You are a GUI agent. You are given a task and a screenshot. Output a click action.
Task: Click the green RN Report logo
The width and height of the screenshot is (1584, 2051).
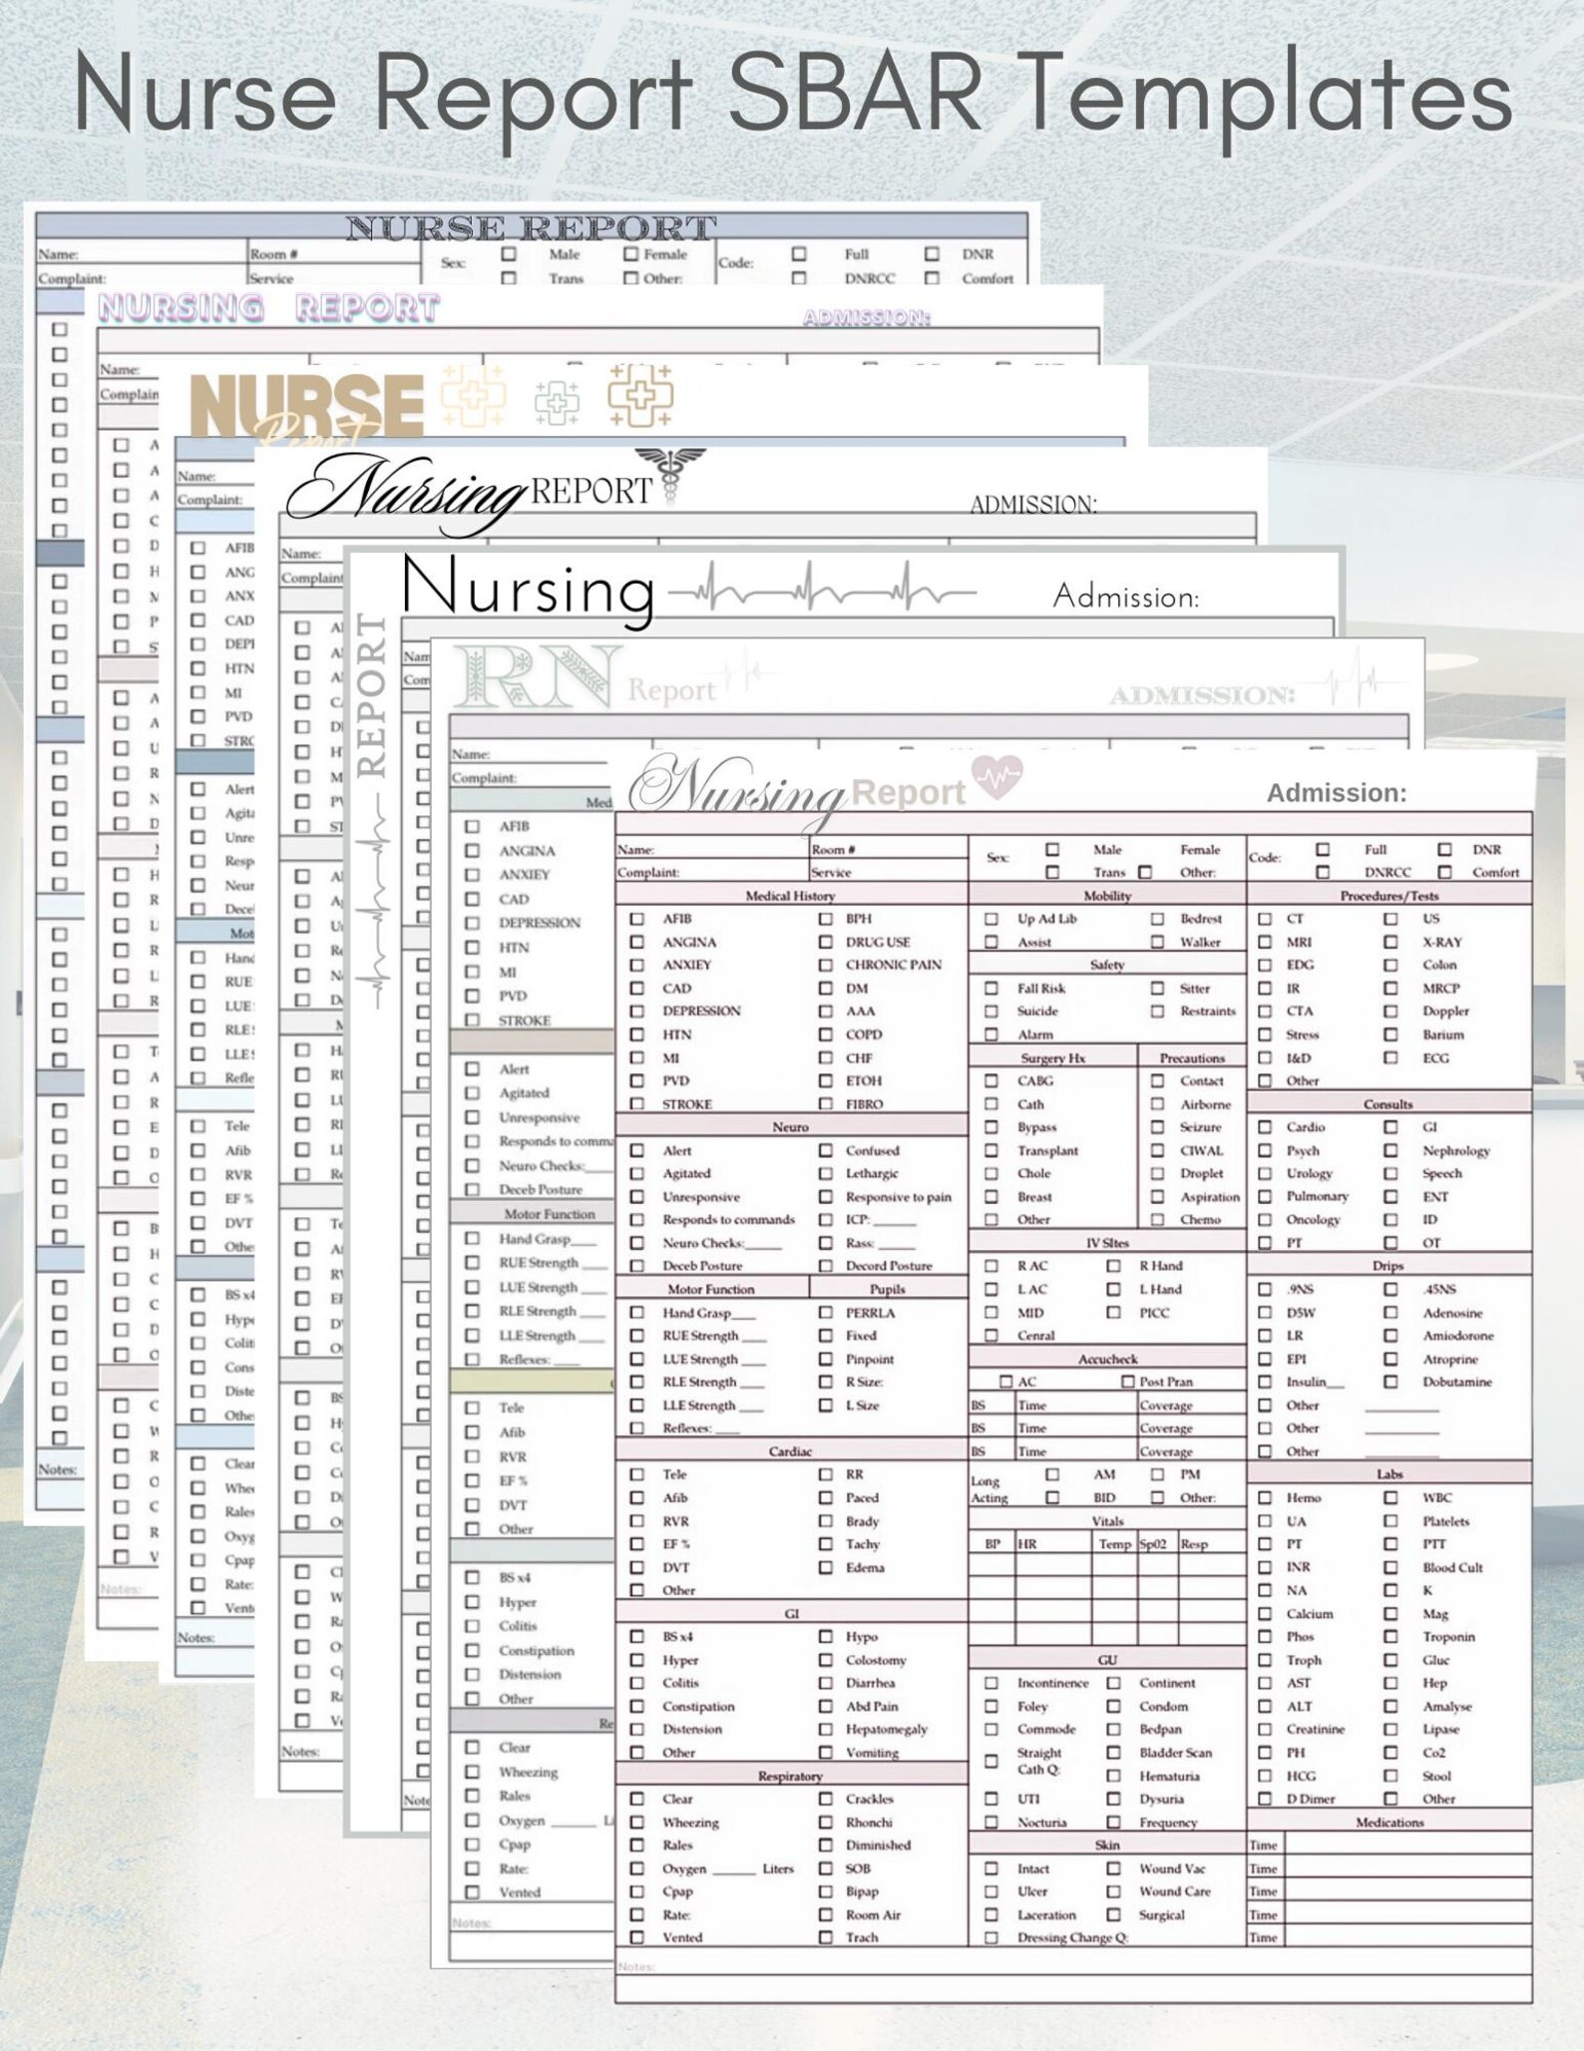[x=585, y=678]
